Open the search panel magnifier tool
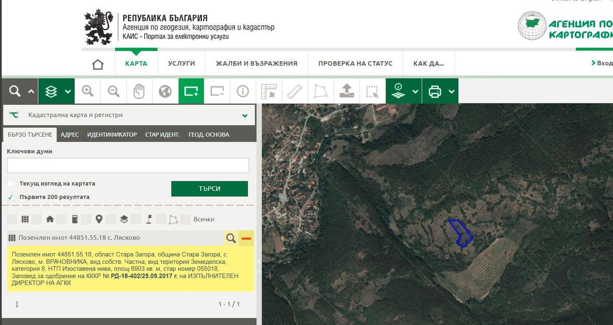The width and height of the screenshot is (613, 325). tap(15, 91)
